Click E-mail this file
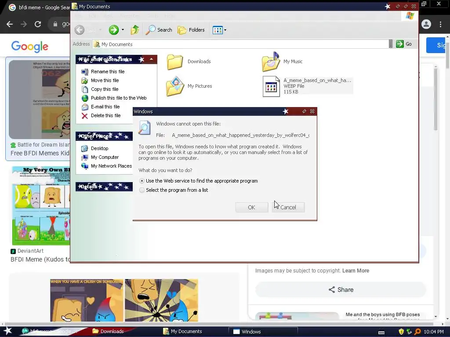Image resolution: width=450 pixels, height=337 pixels. pyautogui.click(x=105, y=107)
